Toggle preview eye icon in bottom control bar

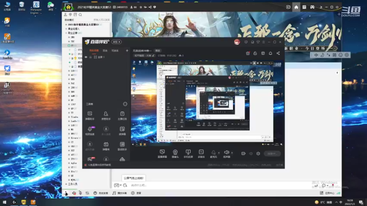point(251,153)
